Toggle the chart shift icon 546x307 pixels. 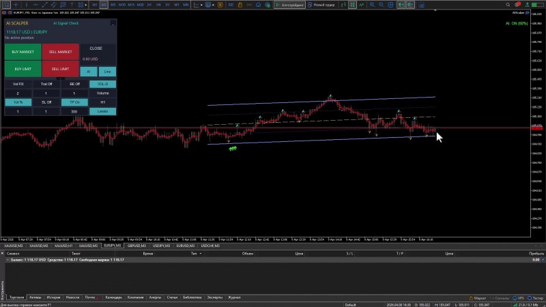point(411,5)
